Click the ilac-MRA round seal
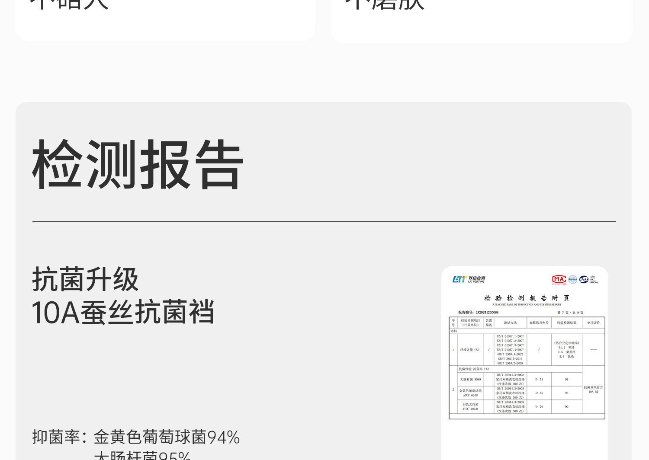This screenshot has height=460, width=649. [572, 279]
